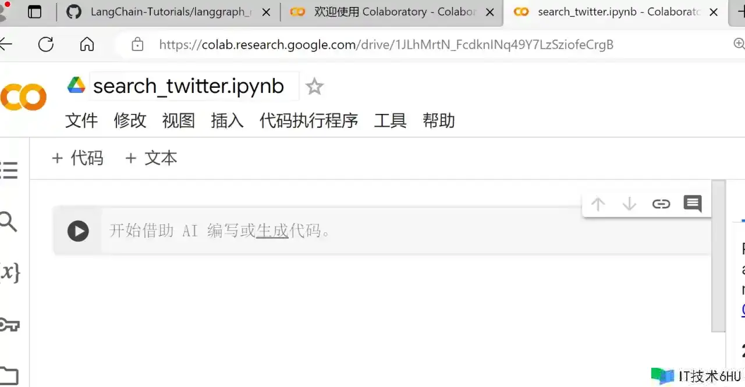Open new browser tab
The height and width of the screenshot is (387, 745).
tap(740, 12)
